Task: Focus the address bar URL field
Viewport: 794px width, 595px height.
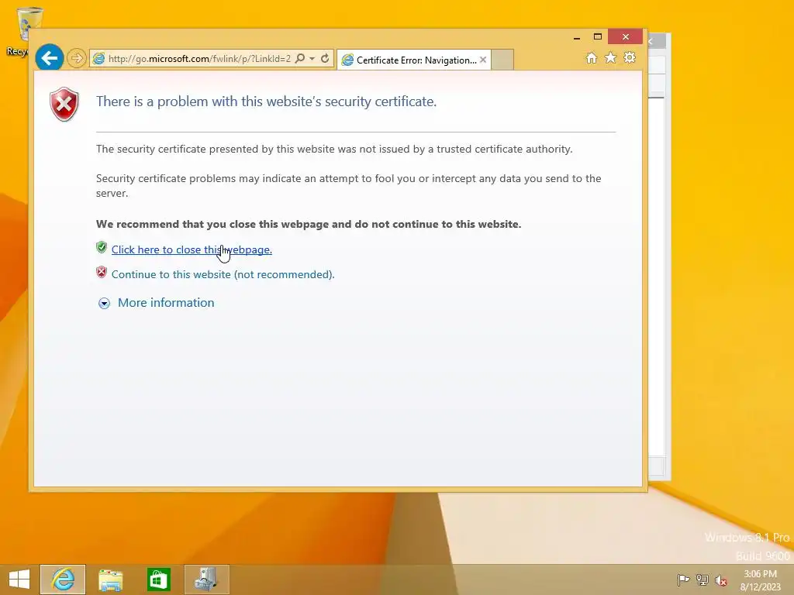Action: tap(198, 59)
